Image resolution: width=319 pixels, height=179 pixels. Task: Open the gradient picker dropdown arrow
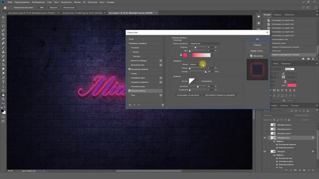(x=211, y=55)
